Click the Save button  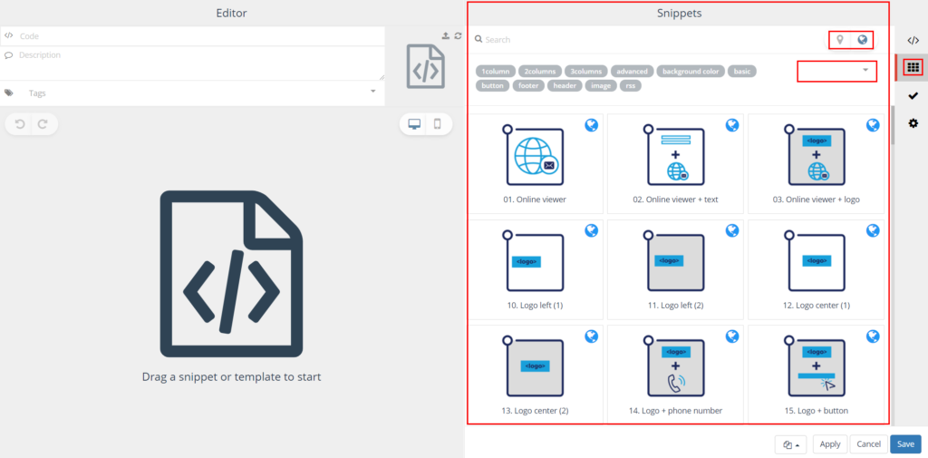pos(905,444)
